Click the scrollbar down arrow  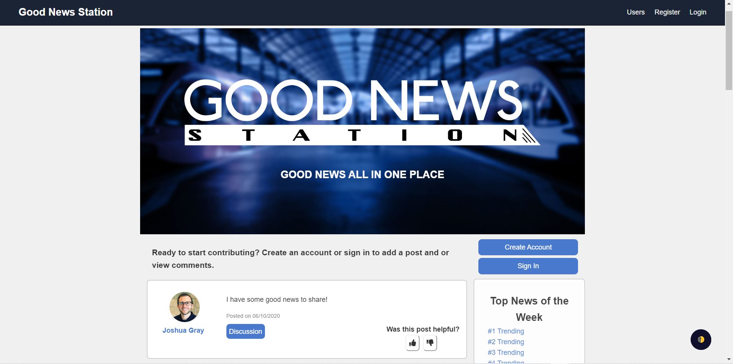729,359
